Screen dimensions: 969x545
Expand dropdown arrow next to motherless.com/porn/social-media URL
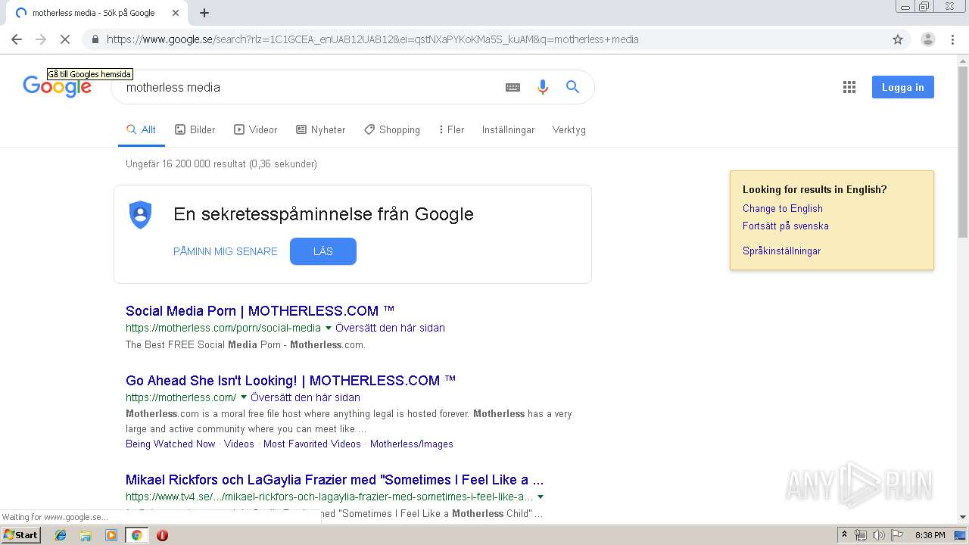[328, 328]
